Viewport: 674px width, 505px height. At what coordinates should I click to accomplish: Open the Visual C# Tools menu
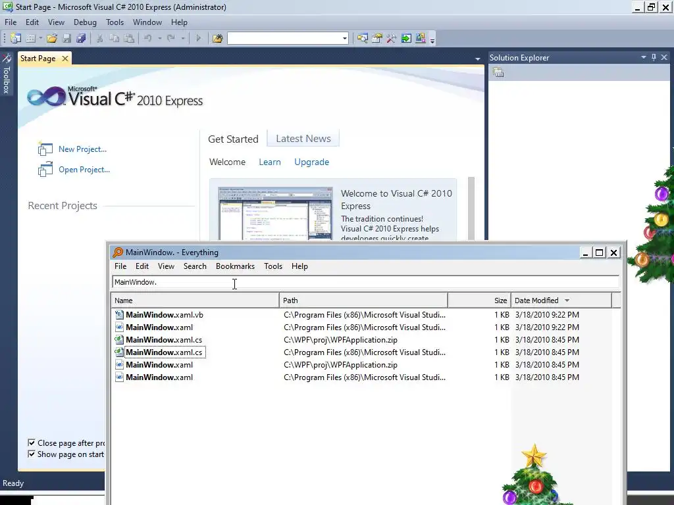click(115, 22)
